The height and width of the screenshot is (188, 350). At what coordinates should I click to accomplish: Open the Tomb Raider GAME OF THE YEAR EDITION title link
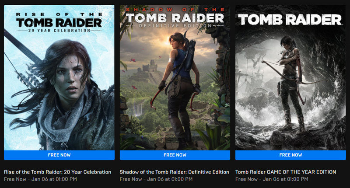286,172
